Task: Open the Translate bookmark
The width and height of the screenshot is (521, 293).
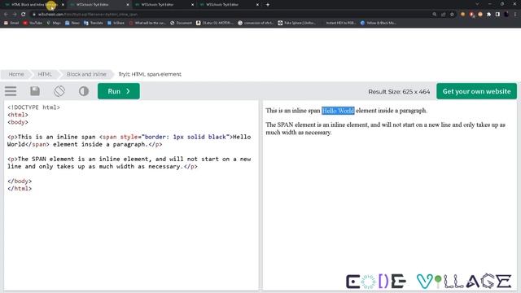Action: coord(94,23)
